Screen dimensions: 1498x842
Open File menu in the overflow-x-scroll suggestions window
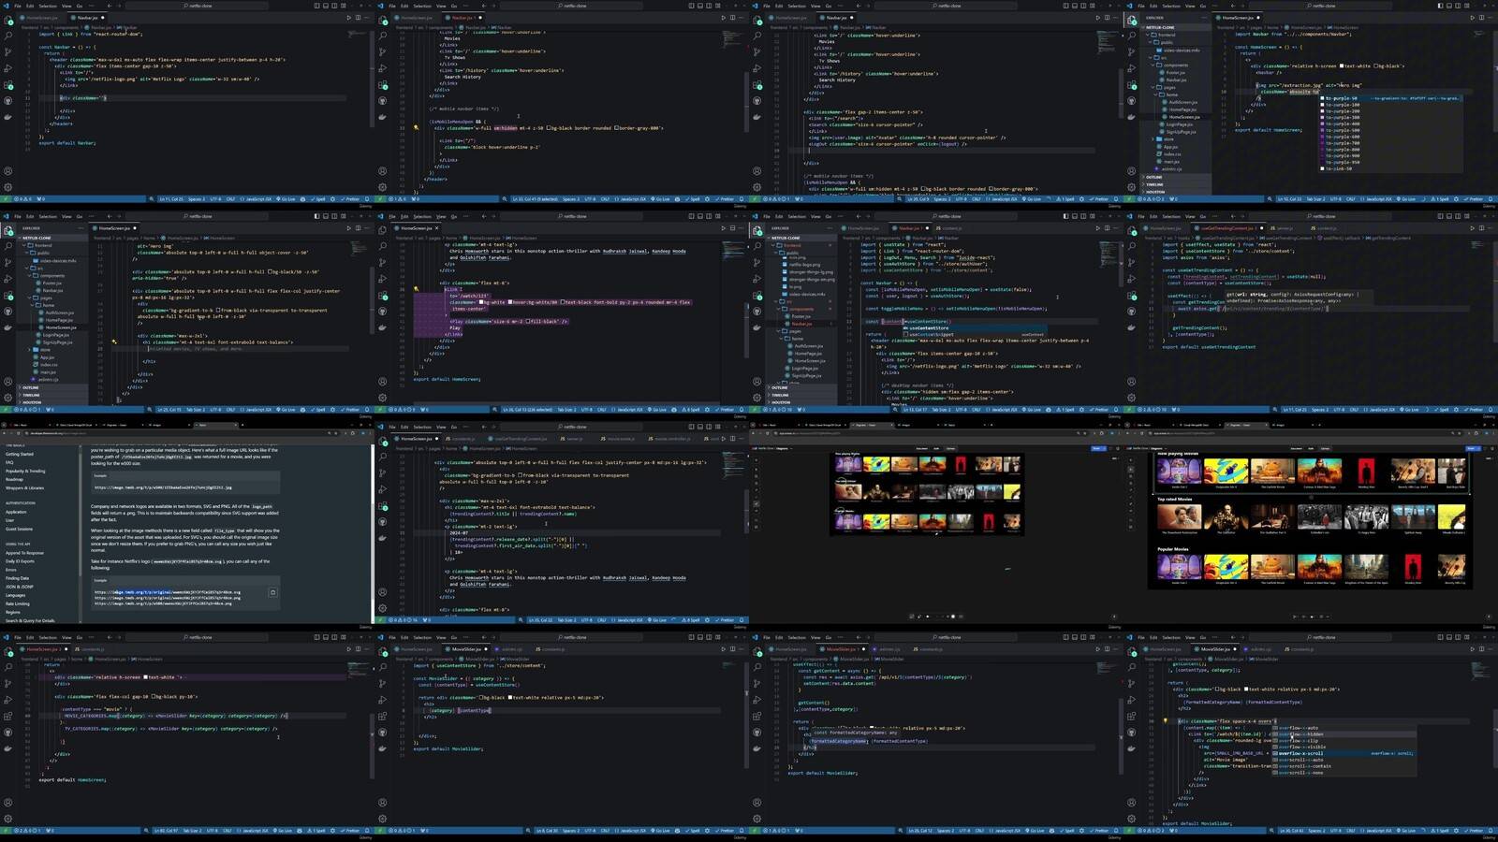pyautogui.click(x=1140, y=637)
